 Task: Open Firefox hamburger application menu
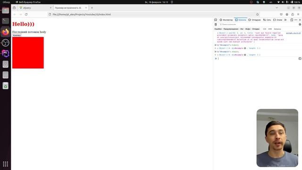tap(298, 14)
